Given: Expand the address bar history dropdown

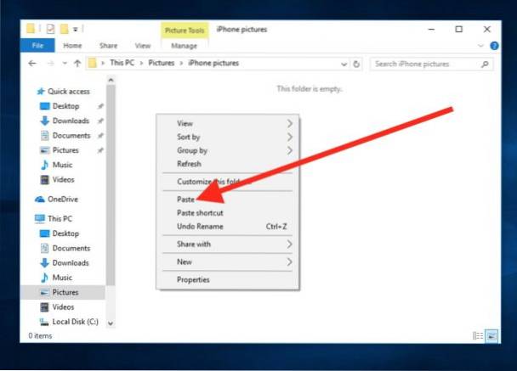Looking at the screenshot, I should tap(344, 64).
